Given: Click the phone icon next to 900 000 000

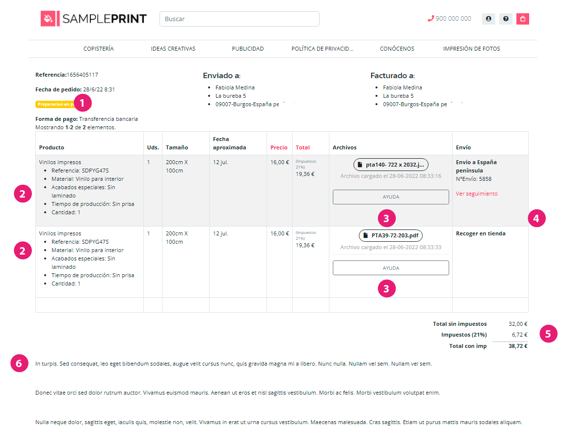Looking at the screenshot, I should pos(431,19).
